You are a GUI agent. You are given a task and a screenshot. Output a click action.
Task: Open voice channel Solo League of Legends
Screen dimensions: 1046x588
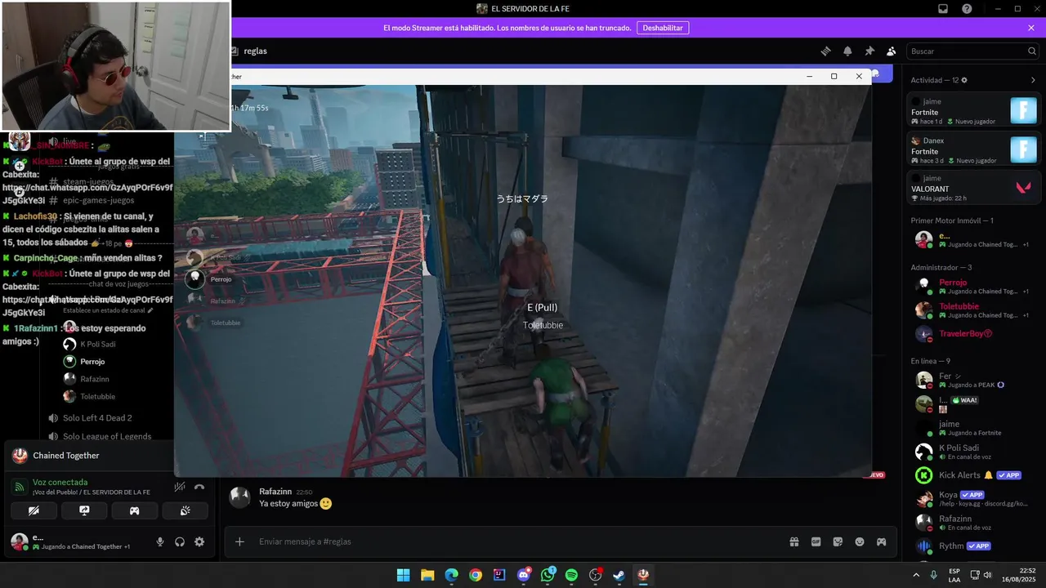tap(107, 436)
